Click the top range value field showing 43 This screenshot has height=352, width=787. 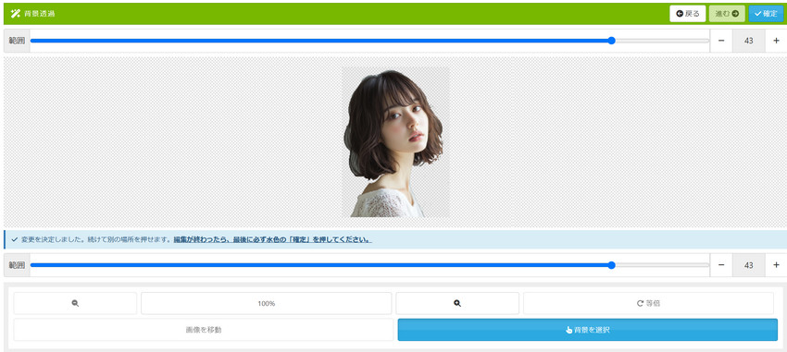[x=749, y=41]
